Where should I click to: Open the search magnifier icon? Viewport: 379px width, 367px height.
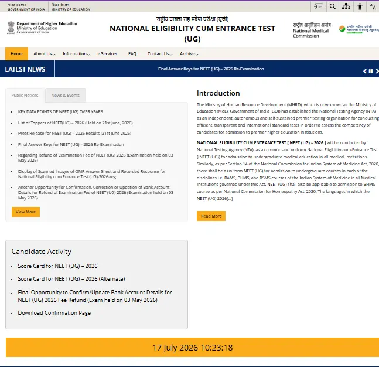coord(333,6)
